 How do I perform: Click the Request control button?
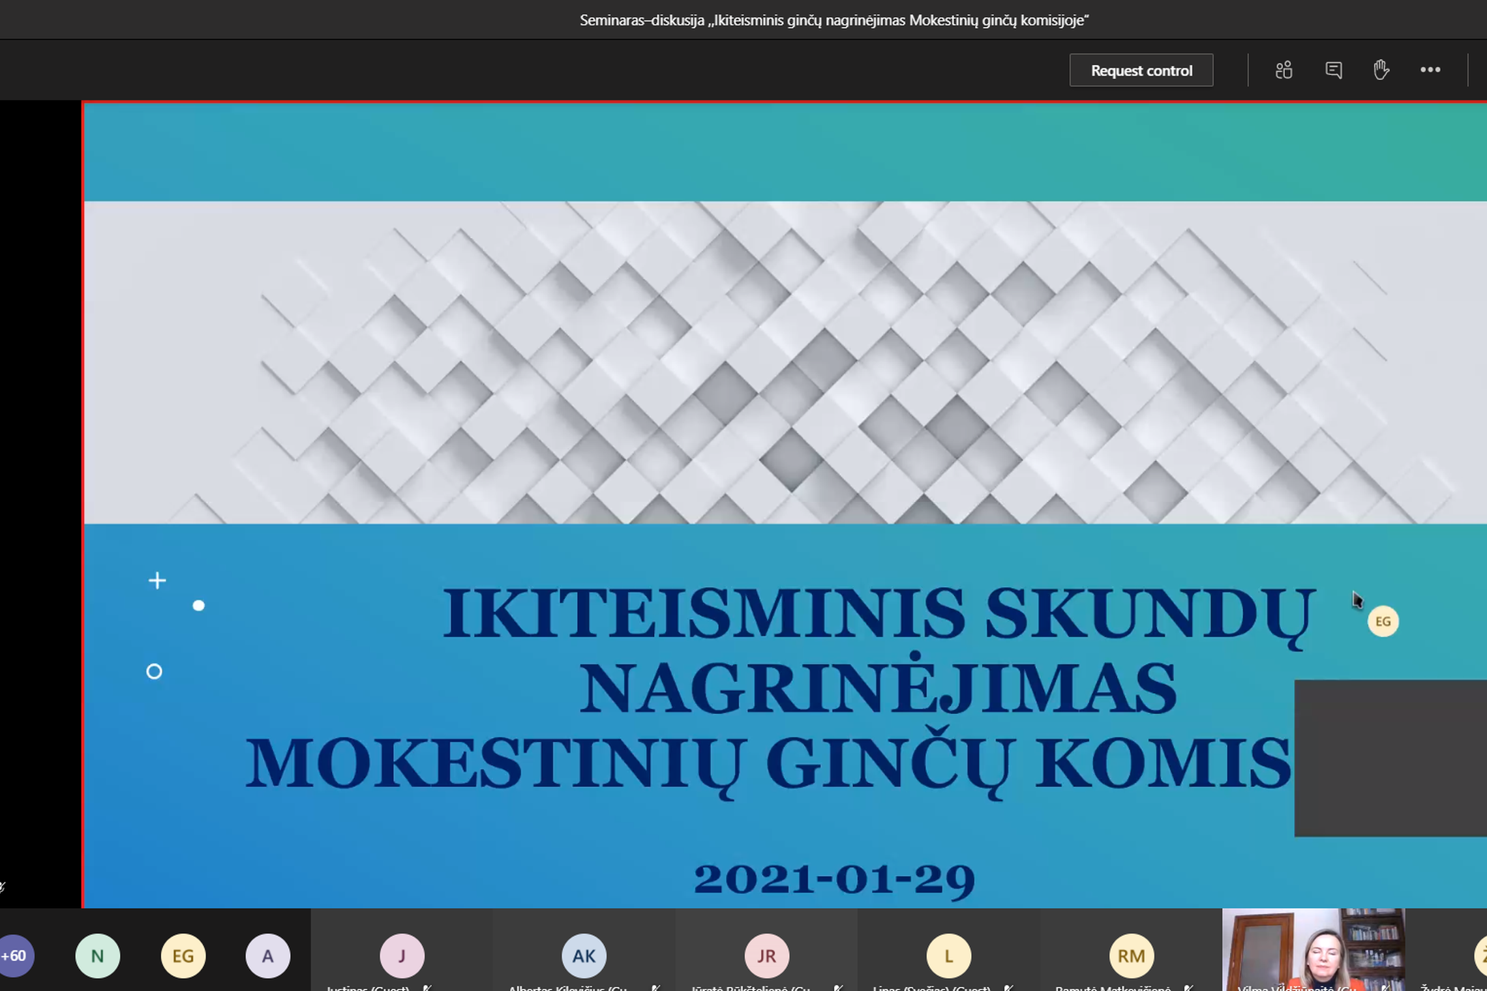coord(1141,70)
